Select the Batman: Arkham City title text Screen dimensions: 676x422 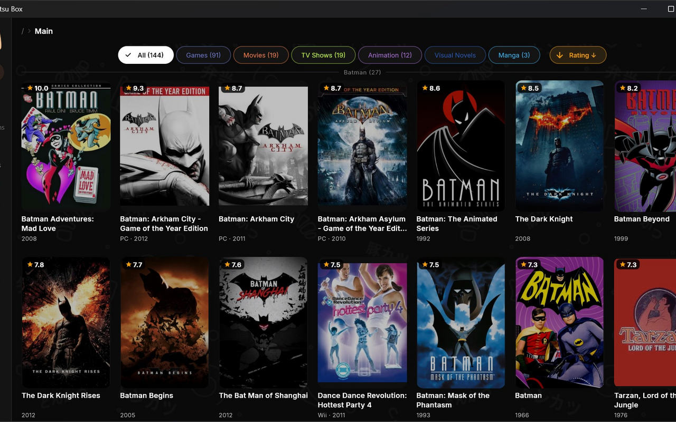[x=257, y=219]
